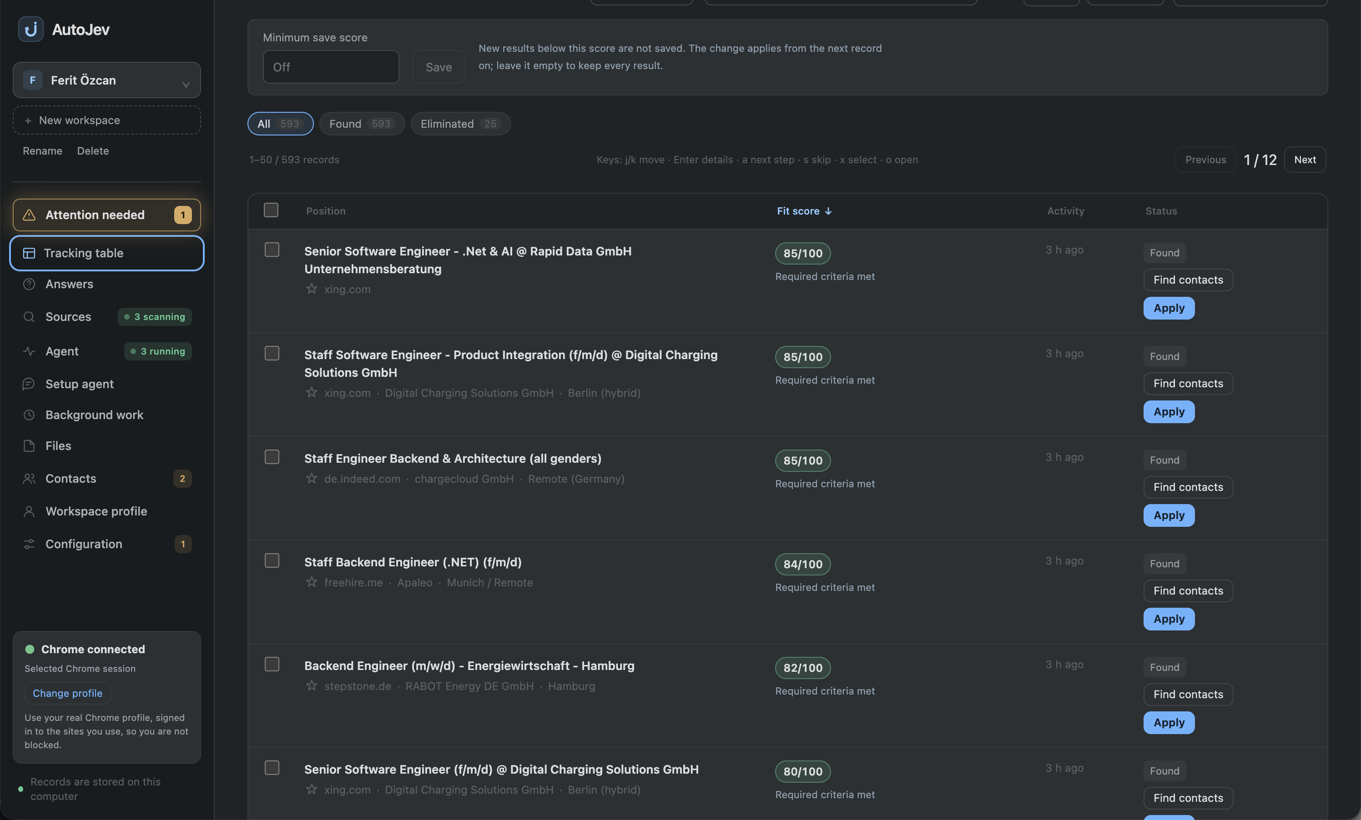
Task: Check the Staff Software Engineer Product Integration row
Action: tap(272, 353)
